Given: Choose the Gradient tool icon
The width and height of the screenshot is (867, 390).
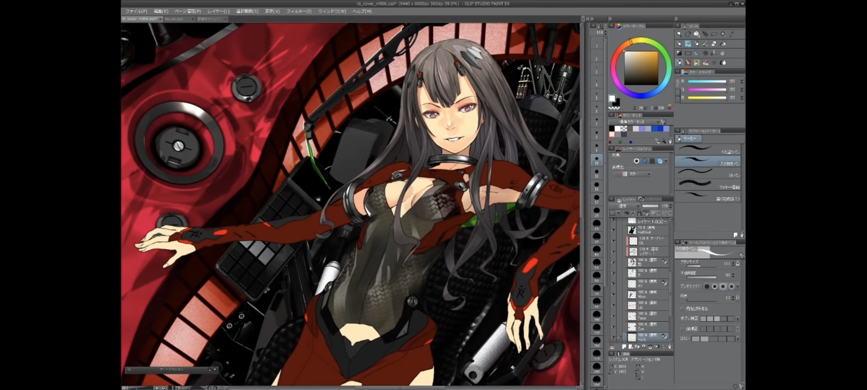Looking at the screenshot, I should pos(679,53).
